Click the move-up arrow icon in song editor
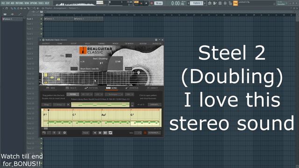 [x=54, y=133]
